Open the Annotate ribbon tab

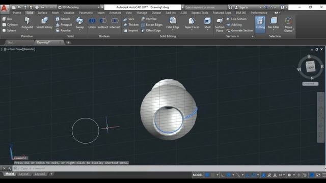click(x=115, y=13)
